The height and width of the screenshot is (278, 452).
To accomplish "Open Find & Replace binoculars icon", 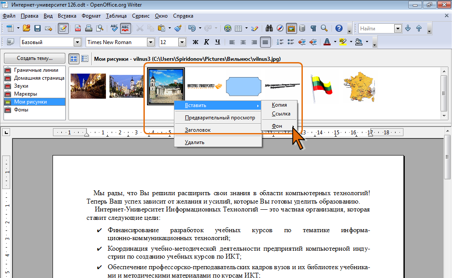I will (x=269, y=28).
